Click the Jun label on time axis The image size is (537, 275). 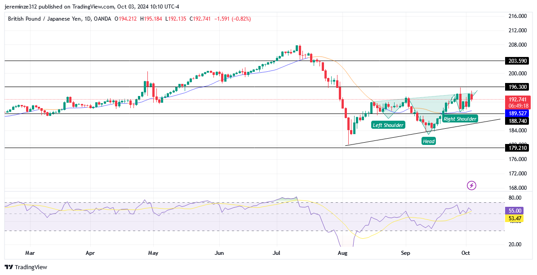coord(219,253)
